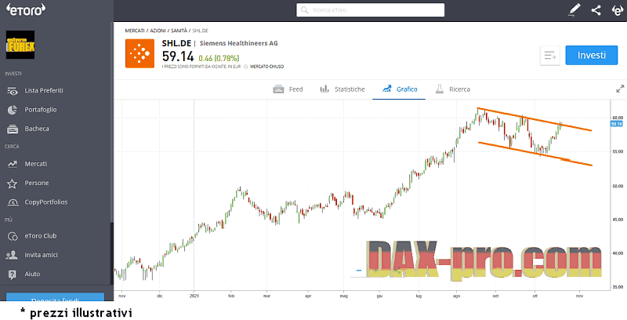
Task: Open Lista Preferiti in sidebar
Action: pyautogui.click(x=44, y=91)
